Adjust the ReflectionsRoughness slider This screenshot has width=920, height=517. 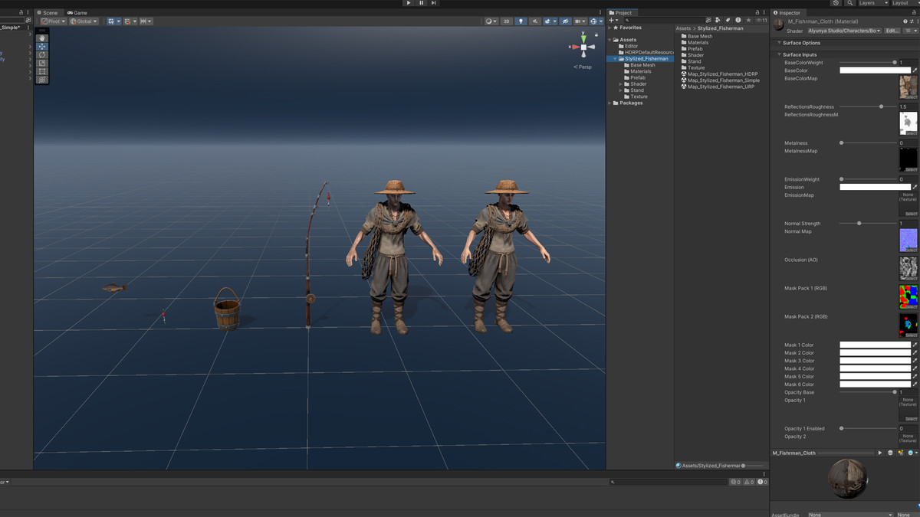[868, 106]
